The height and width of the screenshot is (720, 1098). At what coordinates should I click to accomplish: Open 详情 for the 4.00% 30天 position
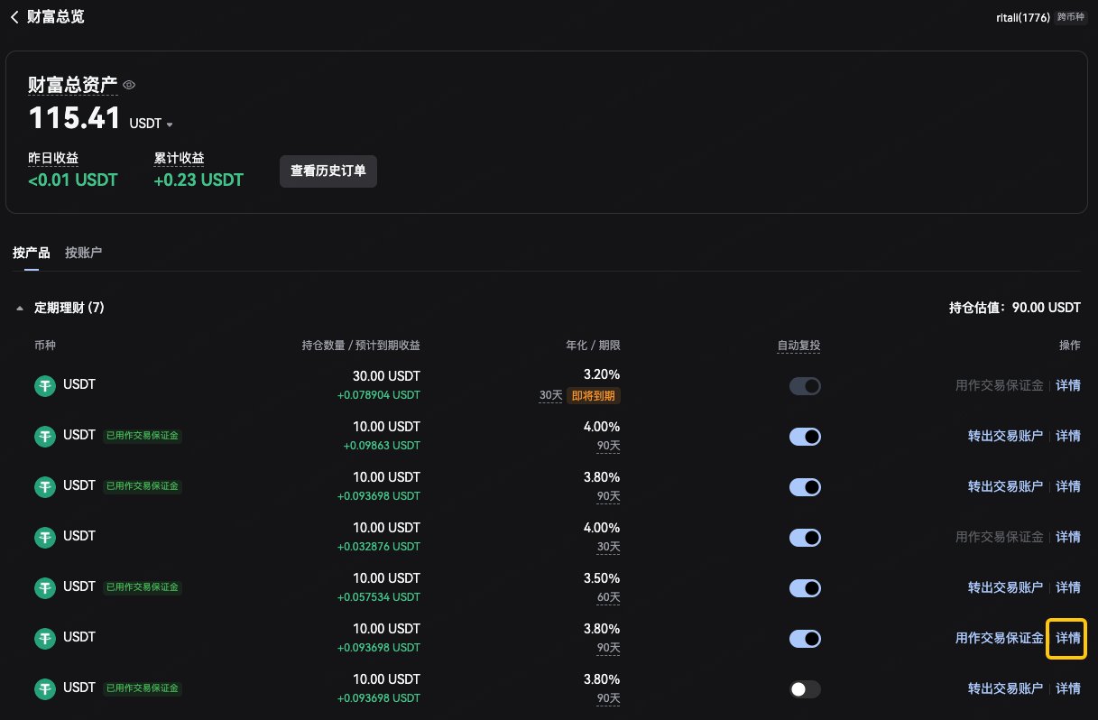[x=1068, y=537]
